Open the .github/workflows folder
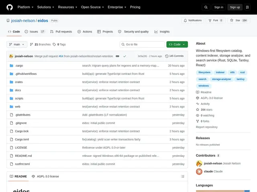This screenshot has width=257, height=192. [x=26, y=74]
